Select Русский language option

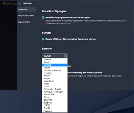pyautogui.click(x=55, y=111)
